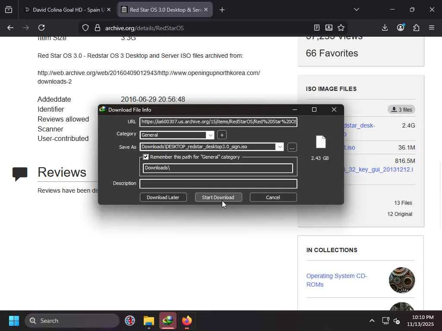
Task: Add a new category with plus button
Action: coord(222,135)
